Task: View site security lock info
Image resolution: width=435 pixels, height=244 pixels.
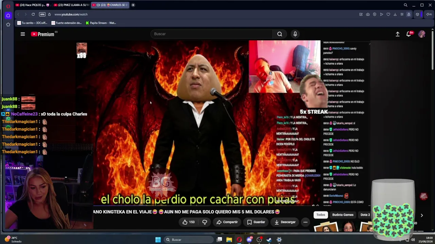Action: (49, 14)
